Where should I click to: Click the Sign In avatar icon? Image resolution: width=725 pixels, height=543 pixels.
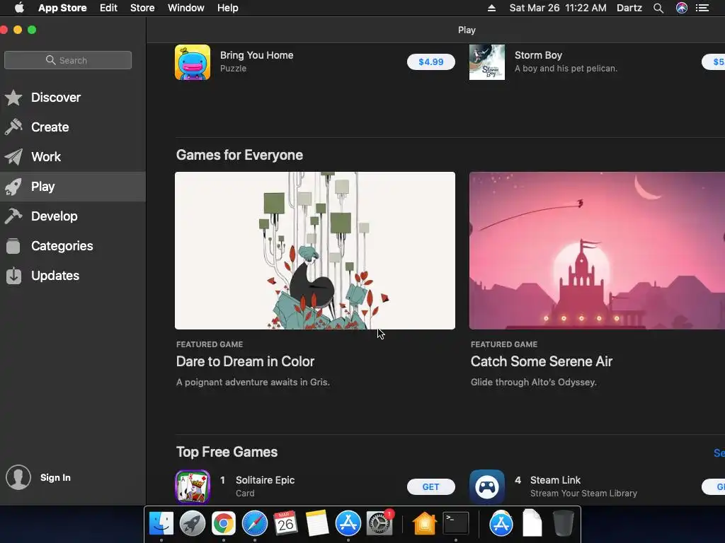(x=18, y=477)
